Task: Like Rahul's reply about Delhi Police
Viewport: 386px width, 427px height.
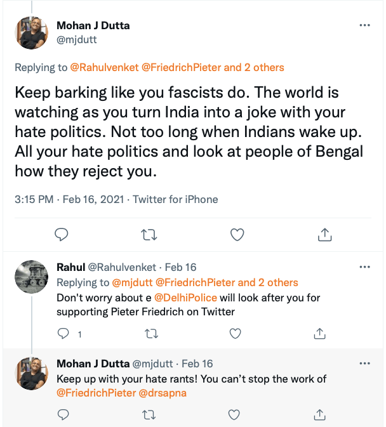Action: (234, 333)
